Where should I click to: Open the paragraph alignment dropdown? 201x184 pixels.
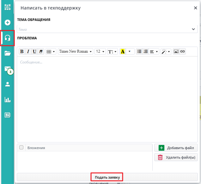click(154, 51)
